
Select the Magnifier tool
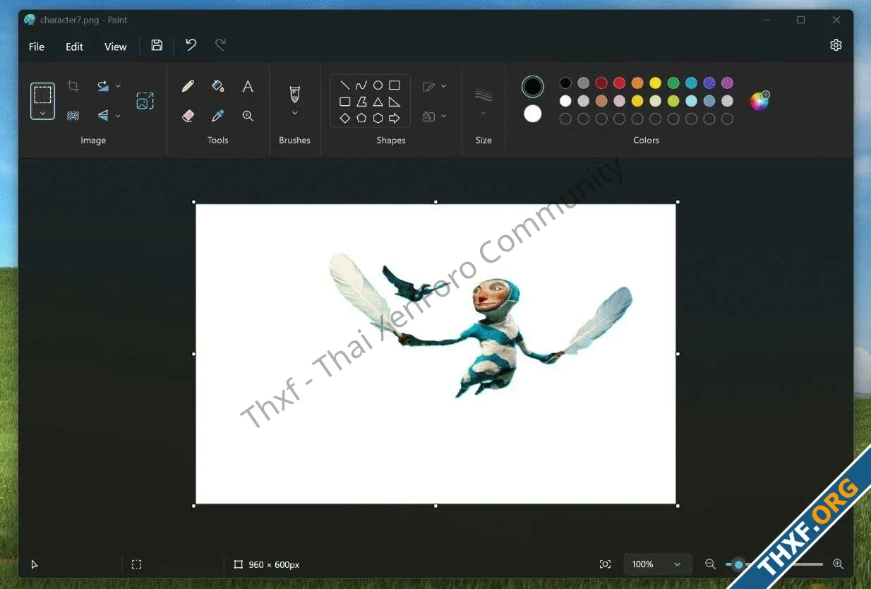tap(248, 116)
